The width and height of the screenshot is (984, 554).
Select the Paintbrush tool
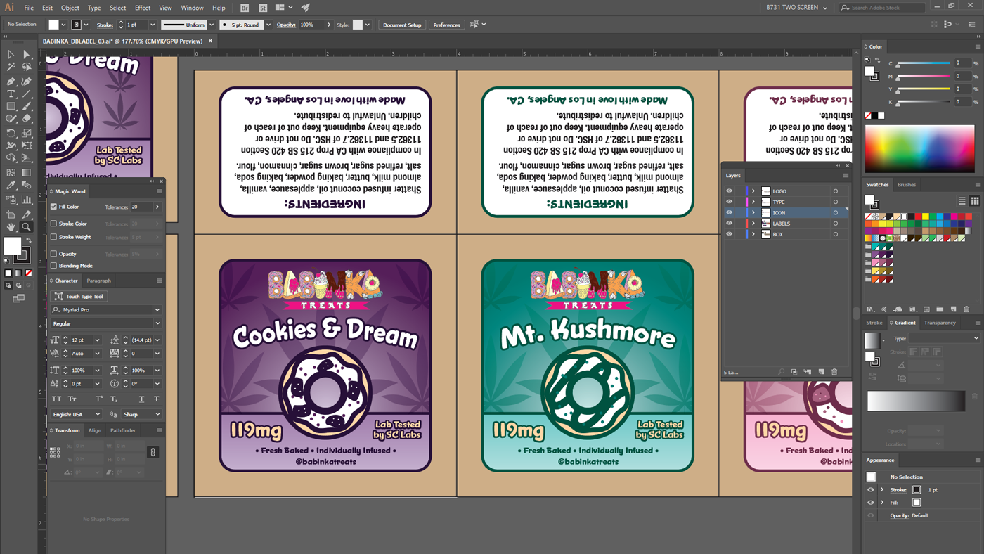(x=27, y=107)
